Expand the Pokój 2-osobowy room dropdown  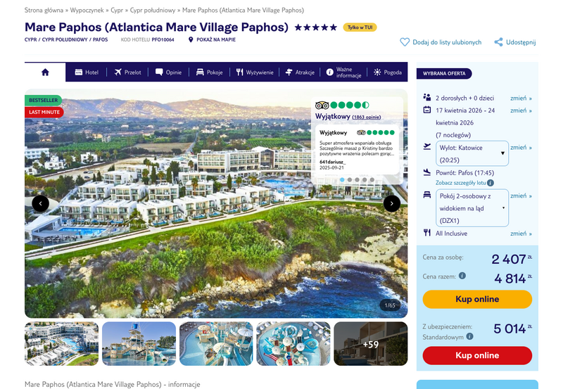point(472,208)
